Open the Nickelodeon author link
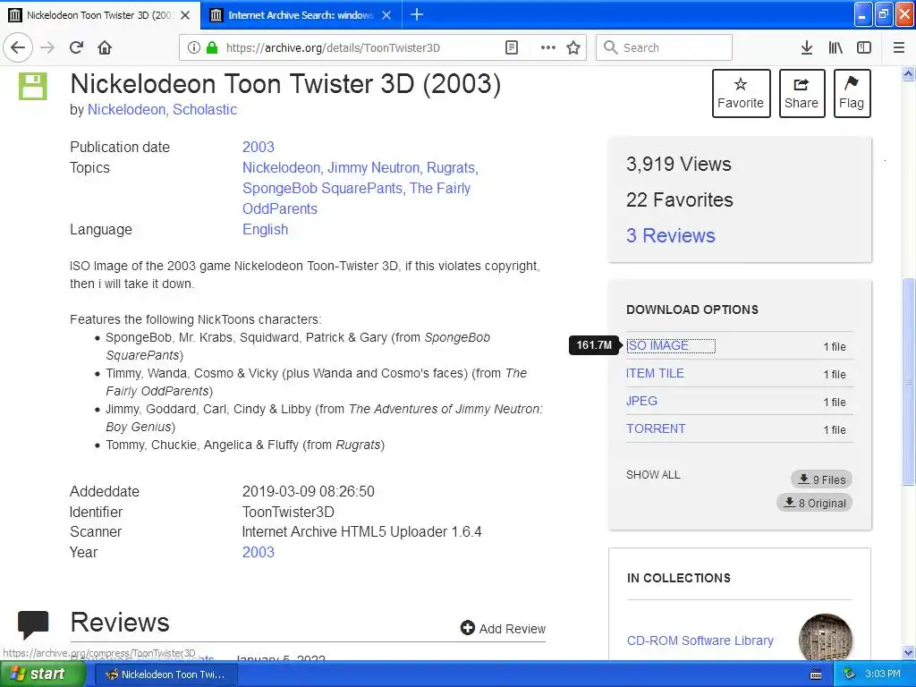916x687 pixels. click(126, 110)
